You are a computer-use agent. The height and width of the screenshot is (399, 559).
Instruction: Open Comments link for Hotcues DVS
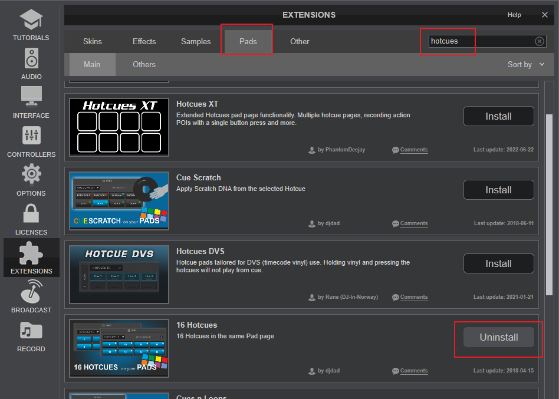click(x=414, y=297)
